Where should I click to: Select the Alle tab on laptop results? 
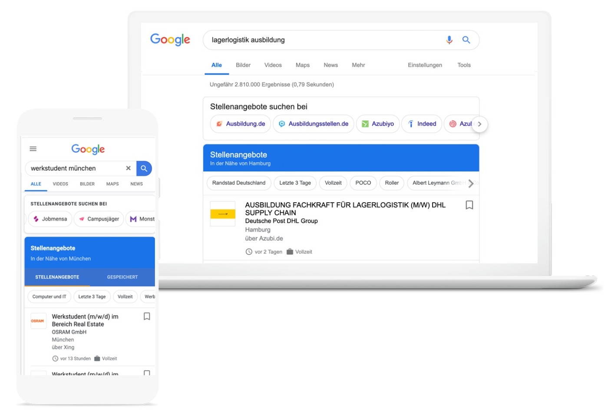tap(217, 65)
